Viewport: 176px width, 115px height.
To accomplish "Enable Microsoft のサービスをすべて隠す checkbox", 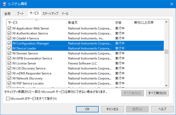I will pos(8,99).
